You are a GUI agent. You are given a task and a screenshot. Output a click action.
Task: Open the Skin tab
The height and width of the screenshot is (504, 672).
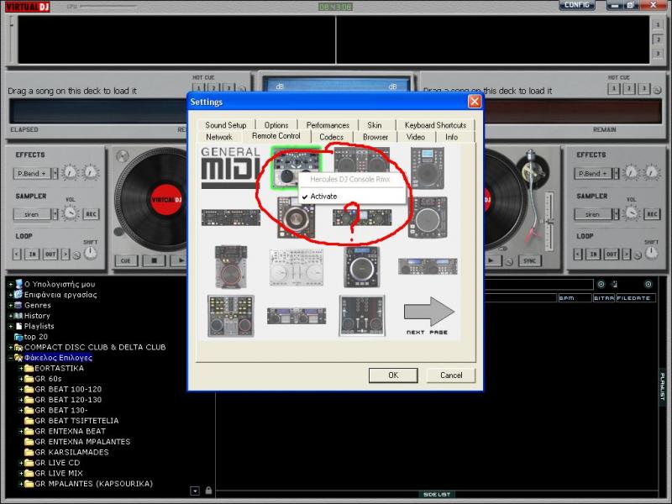[x=374, y=125]
